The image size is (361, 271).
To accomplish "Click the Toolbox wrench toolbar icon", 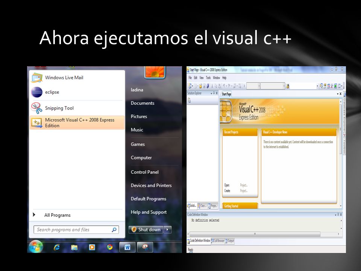I will 332,86.
